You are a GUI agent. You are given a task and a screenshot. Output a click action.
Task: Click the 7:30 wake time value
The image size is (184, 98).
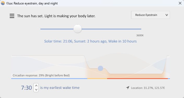[x=26, y=88]
